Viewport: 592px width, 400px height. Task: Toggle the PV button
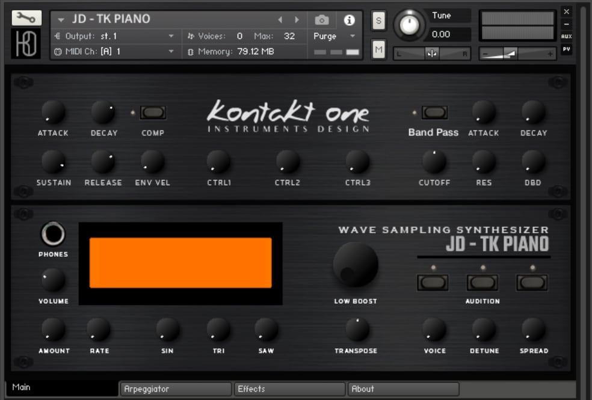pyautogui.click(x=566, y=49)
